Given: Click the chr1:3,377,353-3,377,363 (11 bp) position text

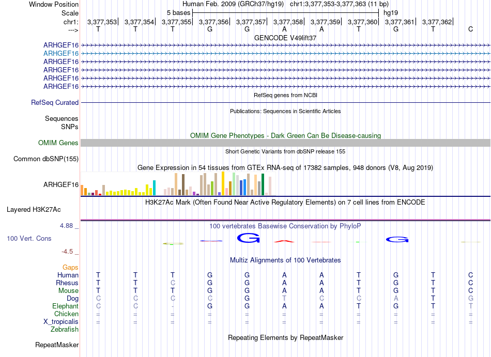Looking at the screenshot, I should [x=339, y=4].
